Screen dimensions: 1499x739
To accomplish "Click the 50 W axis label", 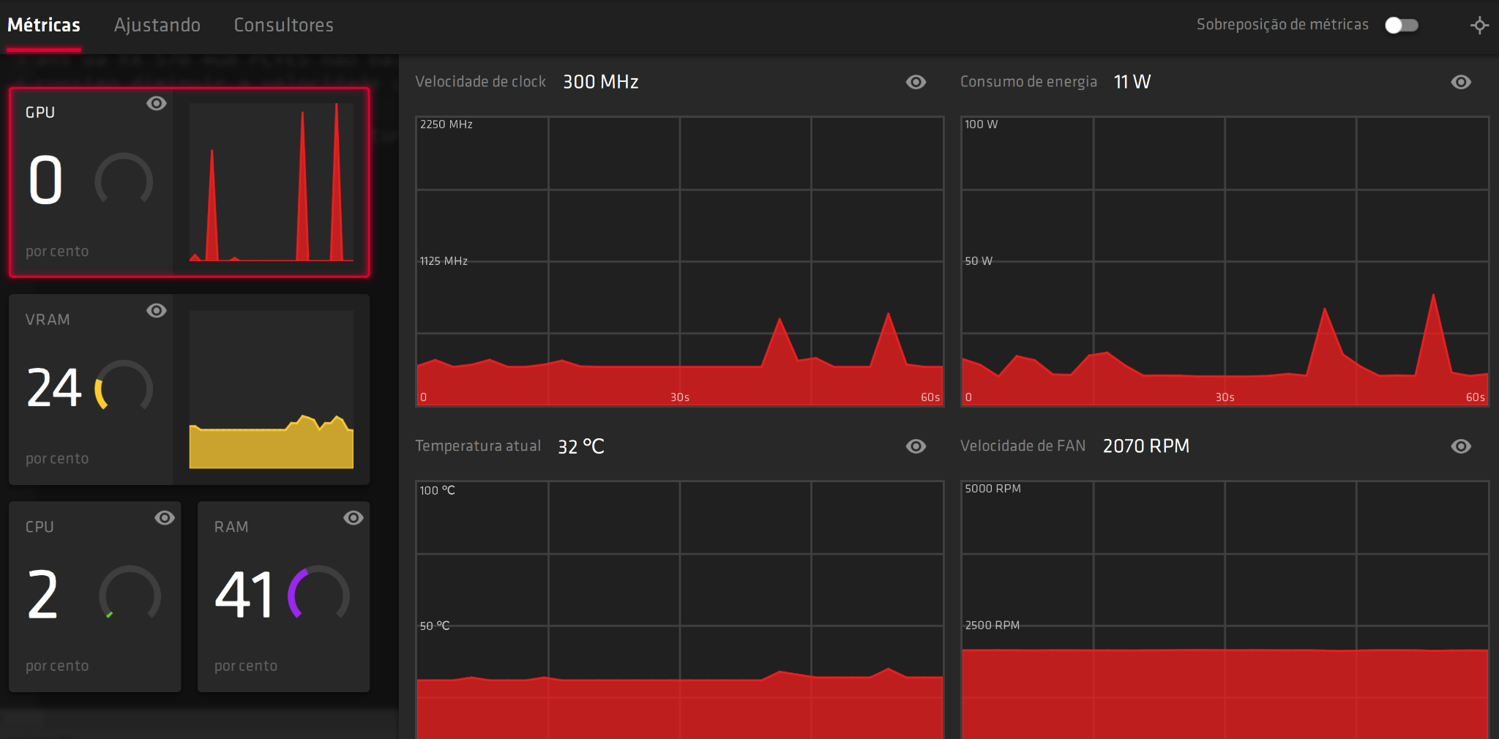I will click(979, 261).
